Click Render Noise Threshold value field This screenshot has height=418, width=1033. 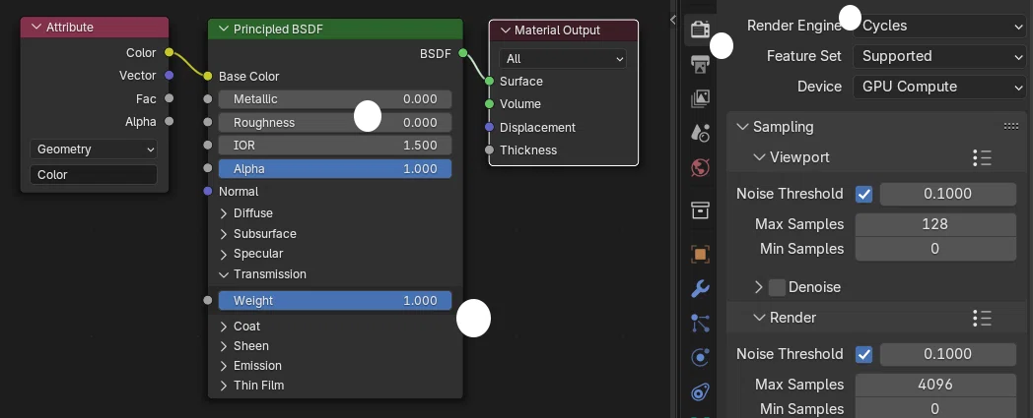click(x=948, y=354)
